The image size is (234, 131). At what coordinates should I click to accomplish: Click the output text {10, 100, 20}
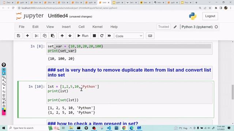[x=61, y=59]
